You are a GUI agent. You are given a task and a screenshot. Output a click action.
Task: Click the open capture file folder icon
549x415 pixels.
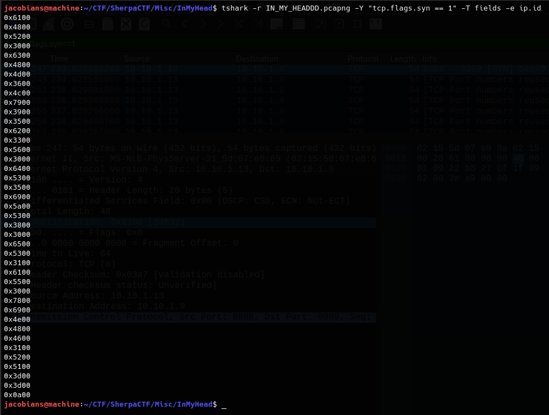[89, 24]
